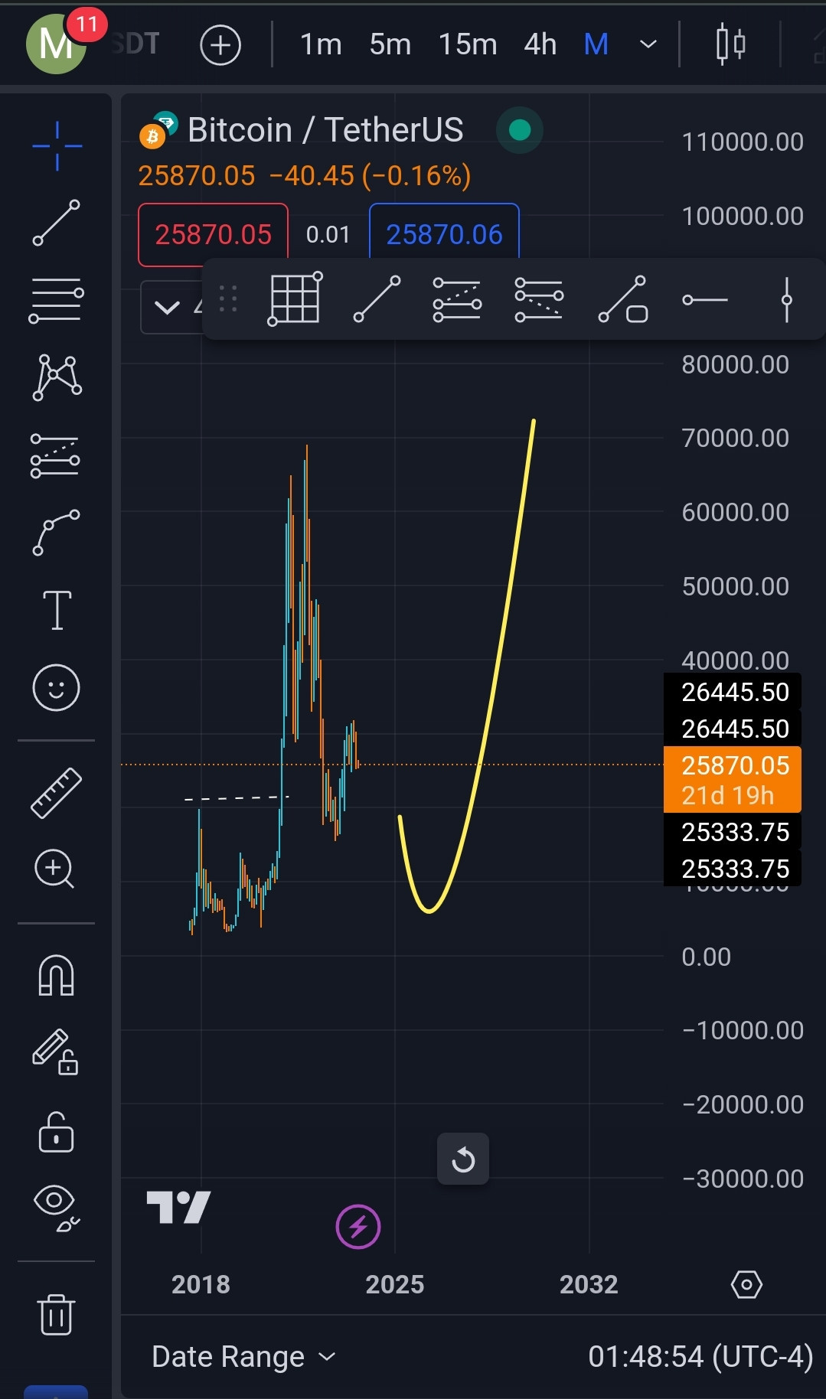Screen dimensions: 826x1399
Task: Click the −30000.00 price axis label
Action: pyautogui.click(x=743, y=1179)
